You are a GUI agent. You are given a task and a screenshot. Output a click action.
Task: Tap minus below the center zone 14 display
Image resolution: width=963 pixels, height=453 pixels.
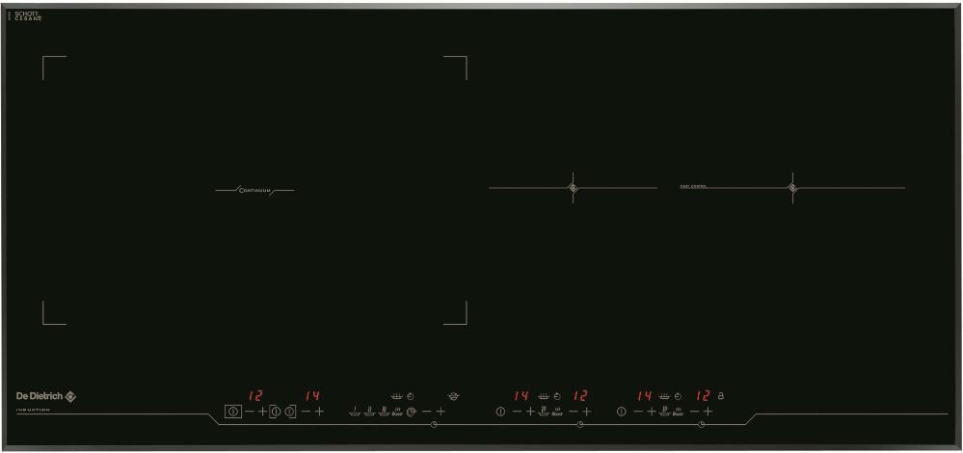pyautogui.click(x=517, y=412)
